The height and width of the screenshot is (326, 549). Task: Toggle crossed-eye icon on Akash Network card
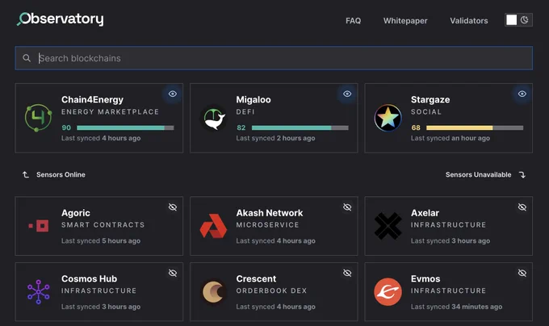(347, 207)
